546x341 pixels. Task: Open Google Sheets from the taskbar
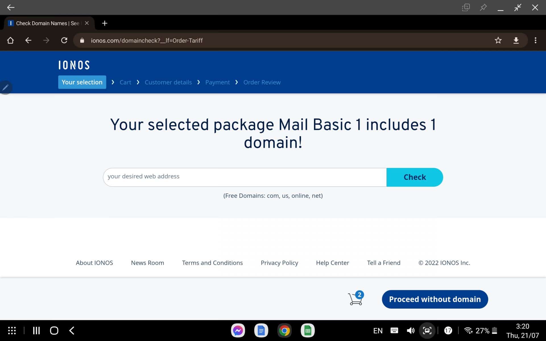point(308,330)
